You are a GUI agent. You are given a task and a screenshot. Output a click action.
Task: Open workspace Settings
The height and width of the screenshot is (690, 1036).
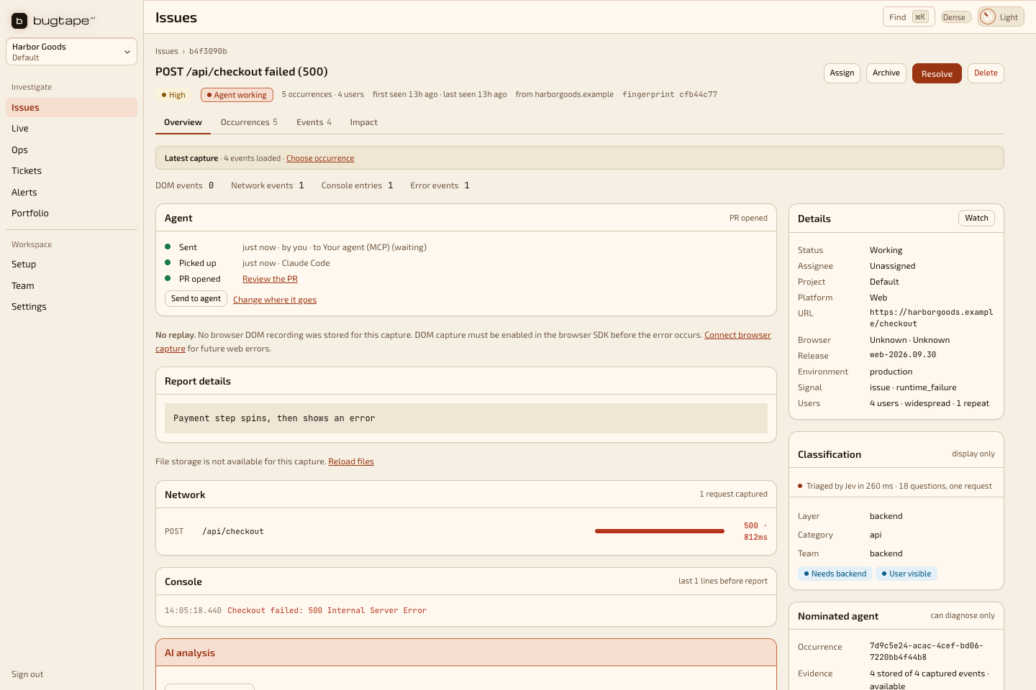71,307
